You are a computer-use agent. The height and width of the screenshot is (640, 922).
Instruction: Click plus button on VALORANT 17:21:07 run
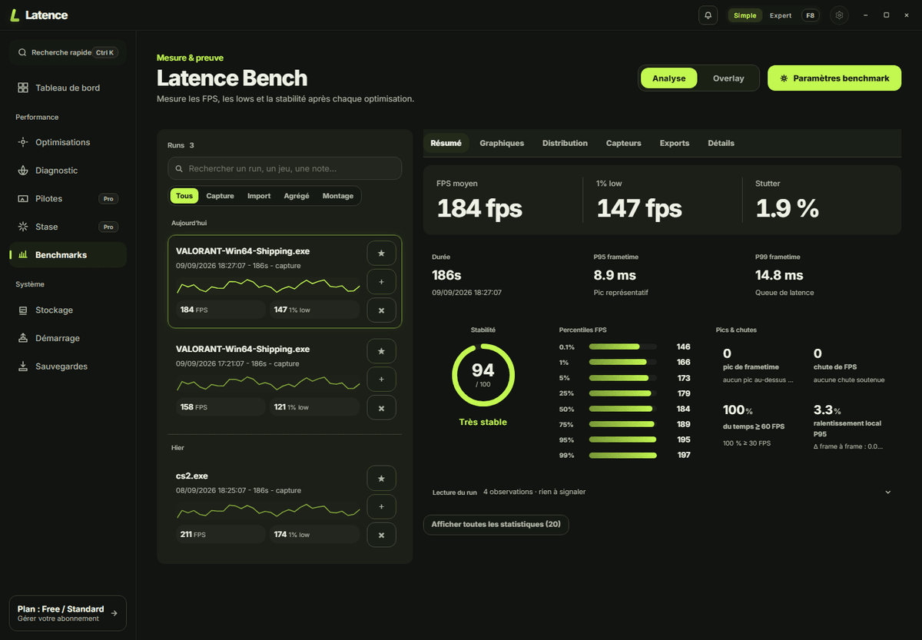381,379
